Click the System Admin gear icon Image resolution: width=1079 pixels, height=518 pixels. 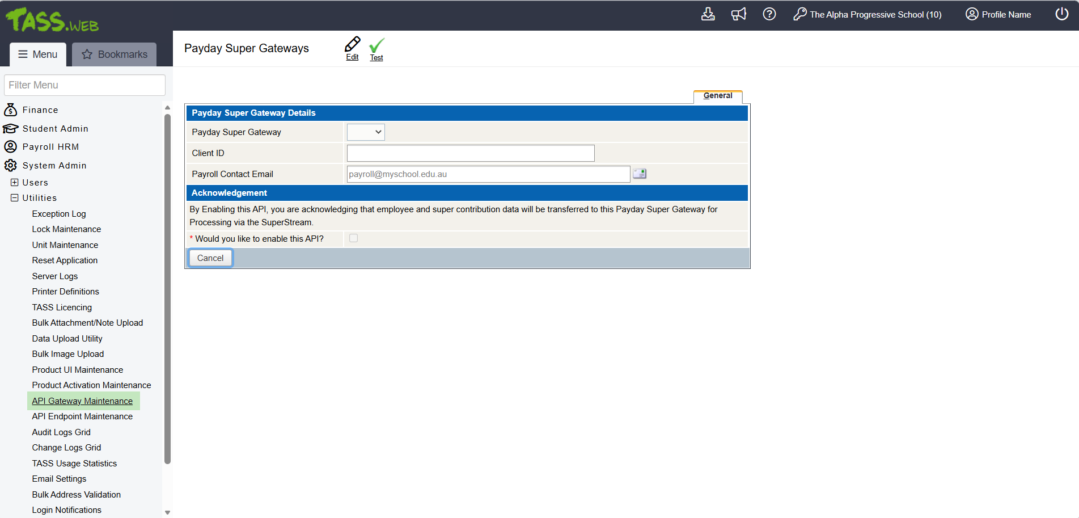tap(11, 165)
